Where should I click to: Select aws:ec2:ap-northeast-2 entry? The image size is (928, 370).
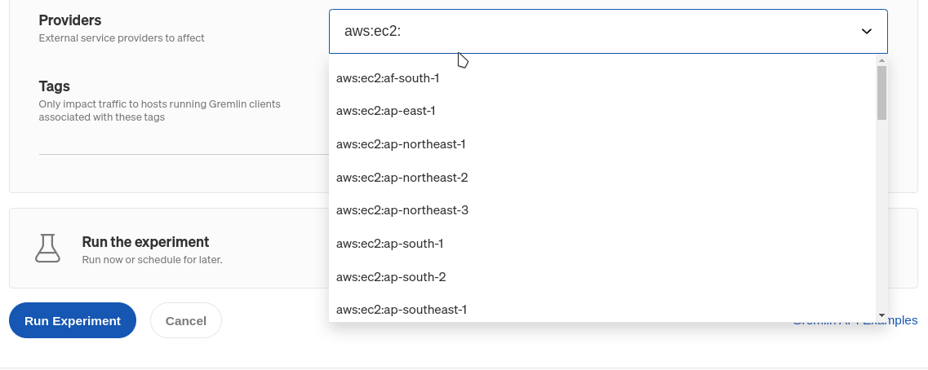point(602,178)
